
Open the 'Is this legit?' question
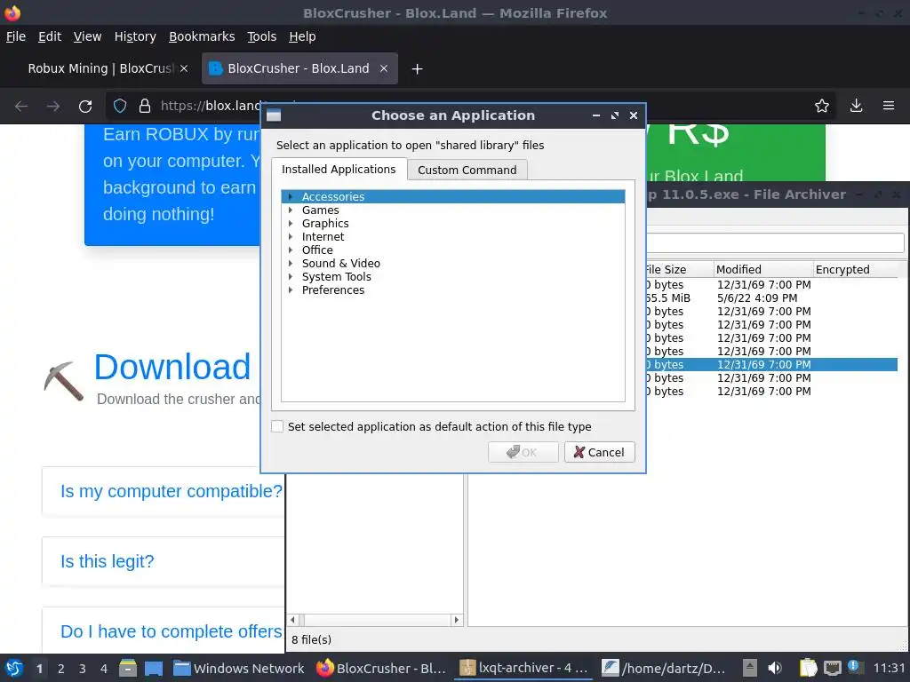click(108, 561)
